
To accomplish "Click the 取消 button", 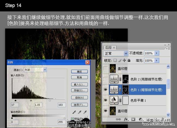I will point(80,77).
